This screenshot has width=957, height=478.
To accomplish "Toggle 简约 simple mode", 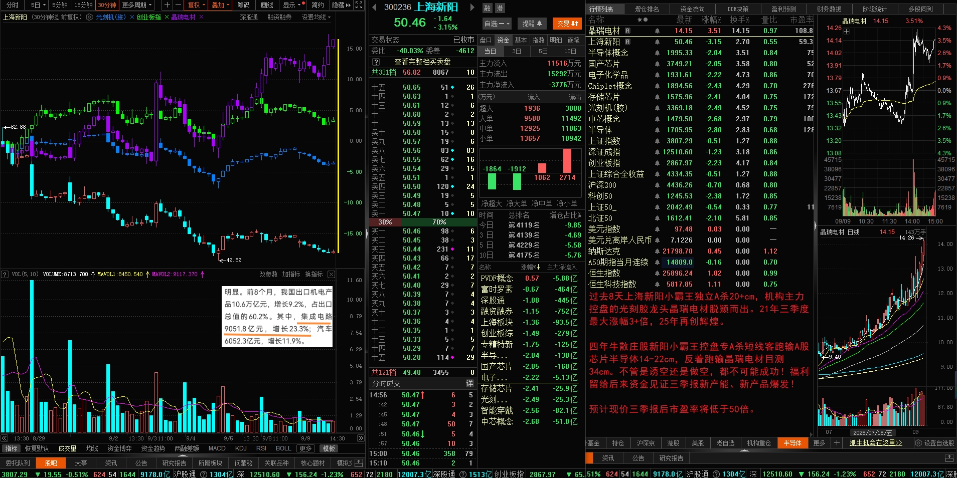I will (x=318, y=5).
